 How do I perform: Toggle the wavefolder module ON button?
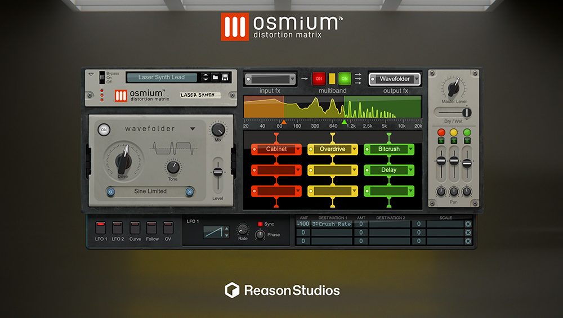point(104,129)
